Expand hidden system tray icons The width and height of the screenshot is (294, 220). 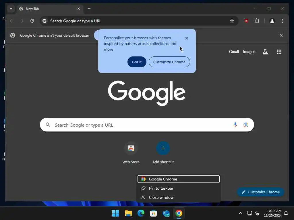(x=241, y=213)
